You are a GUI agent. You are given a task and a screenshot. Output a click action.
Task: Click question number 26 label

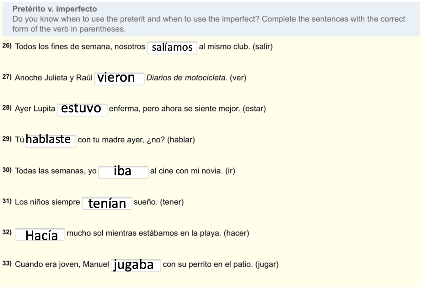pyautogui.click(x=7, y=46)
